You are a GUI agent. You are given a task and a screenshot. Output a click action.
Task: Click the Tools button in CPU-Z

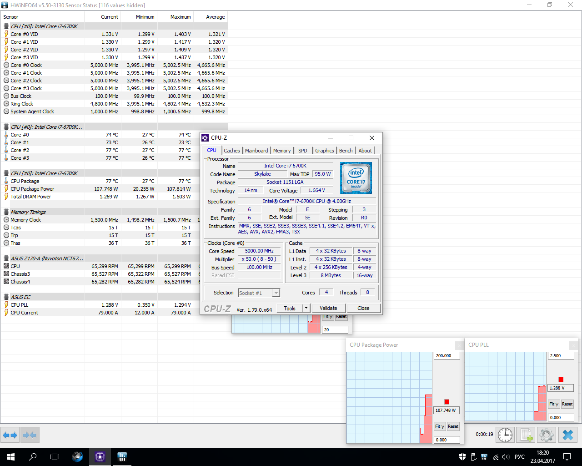pyautogui.click(x=290, y=308)
